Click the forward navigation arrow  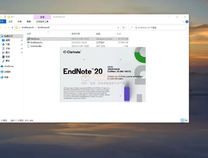coord(5,28)
